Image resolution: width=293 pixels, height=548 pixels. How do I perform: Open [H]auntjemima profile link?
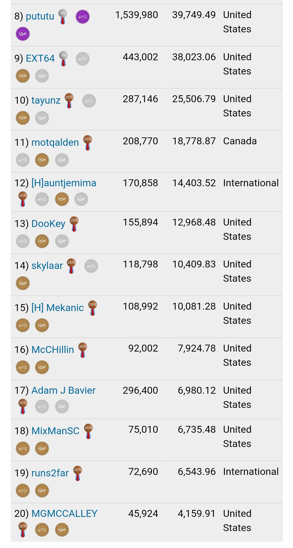point(64,183)
